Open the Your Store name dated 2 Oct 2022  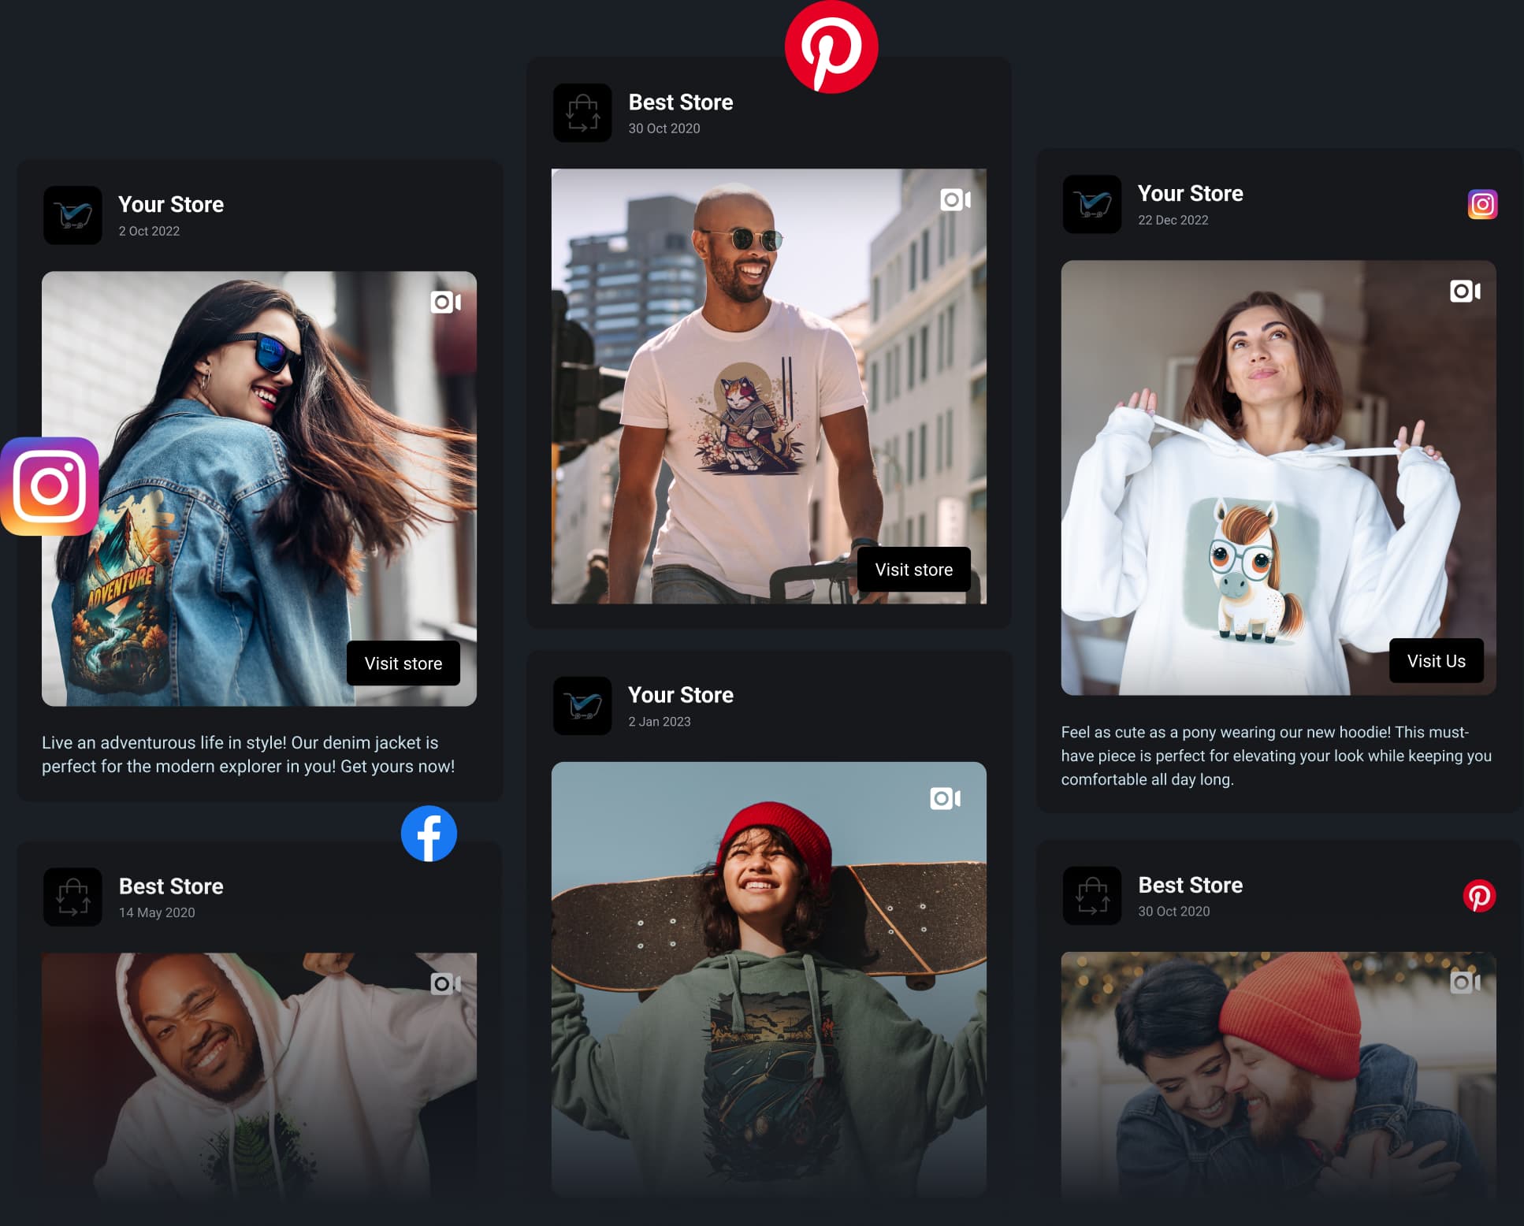(x=171, y=204)
